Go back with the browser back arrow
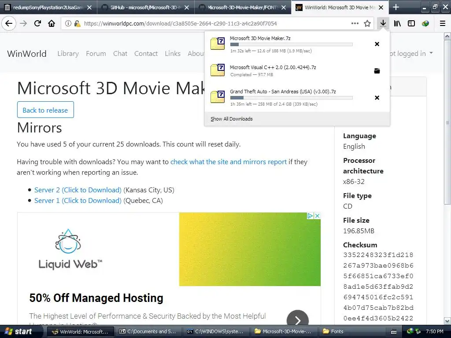Screen dimensions: 451x338 (x=9, y=24)
